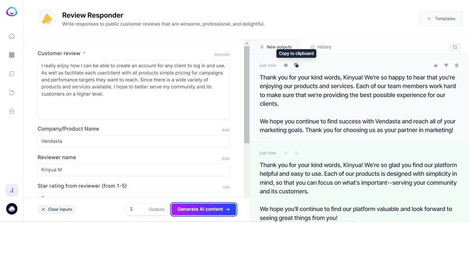Click the Company/Product Name field

pyautogui.click(x=133, y=141)
